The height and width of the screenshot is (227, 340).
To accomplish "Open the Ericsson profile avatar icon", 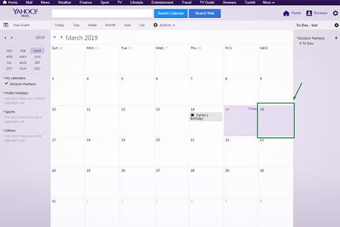I will tap(309, 14).
